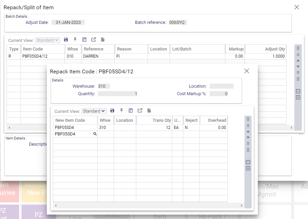Screen dimensions: 308x219
Task: Select Overhead cell showing 0.00 in Repack grid
Action: click(214, 128)
